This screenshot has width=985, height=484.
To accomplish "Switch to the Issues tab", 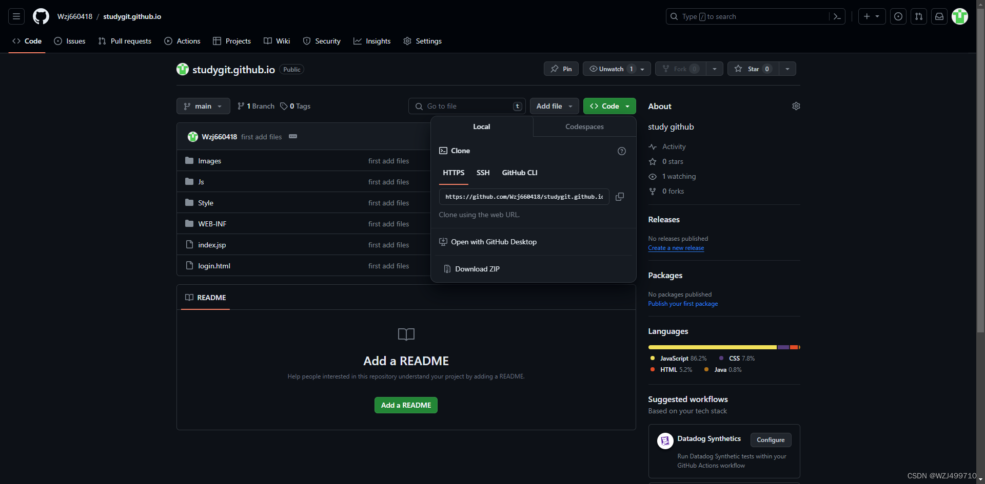I will pos(70,41).
